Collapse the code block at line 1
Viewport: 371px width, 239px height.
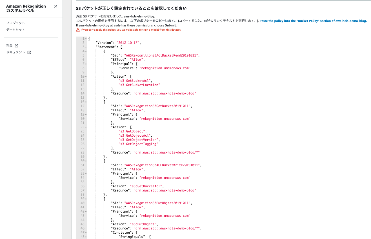86,39
